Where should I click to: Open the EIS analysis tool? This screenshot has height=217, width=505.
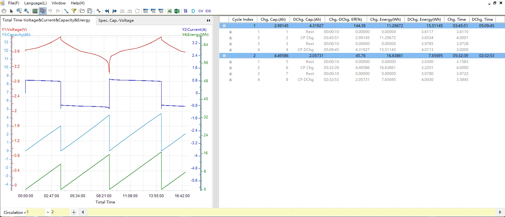pyautogui.click(x=208, y=11)
